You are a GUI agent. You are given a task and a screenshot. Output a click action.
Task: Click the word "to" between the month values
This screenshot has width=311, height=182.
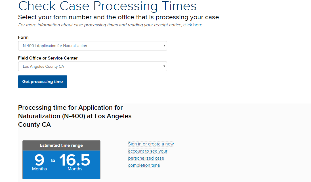pos(53,160)
